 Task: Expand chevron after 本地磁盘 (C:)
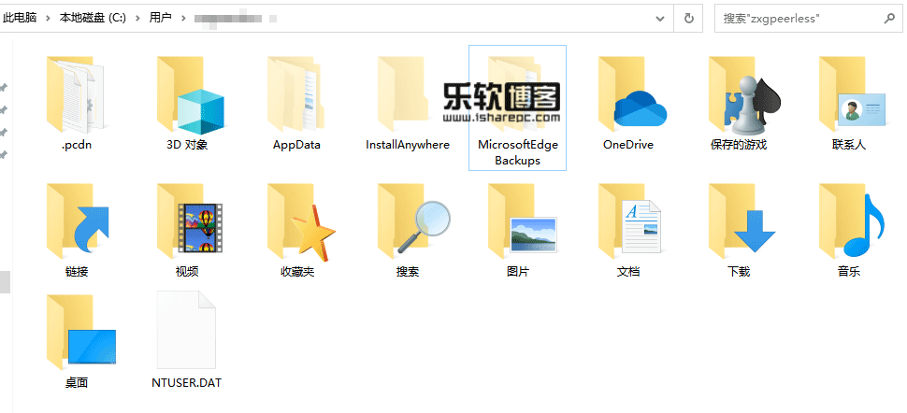pos(137,18)
